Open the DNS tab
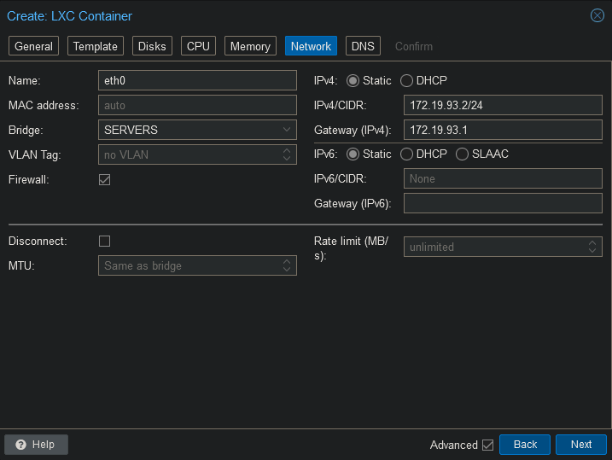 pyautogui.click(x=363, y=46)
